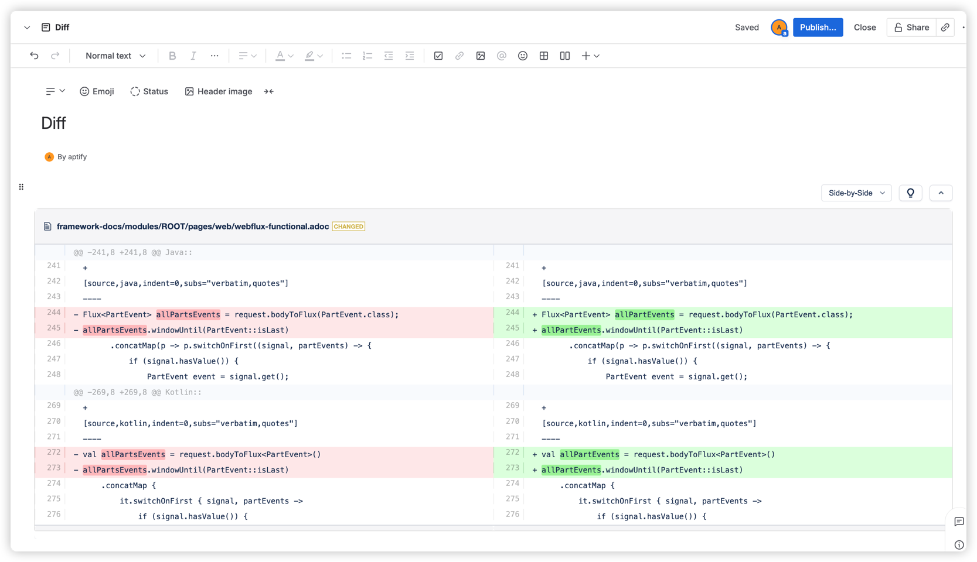Publish the page
Viewport: 977px width, 562px height.
pos(818,27)
